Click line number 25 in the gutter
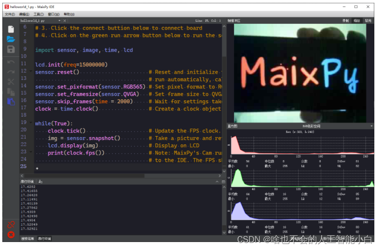Screen dimensions: 379x249 [23, 166]
